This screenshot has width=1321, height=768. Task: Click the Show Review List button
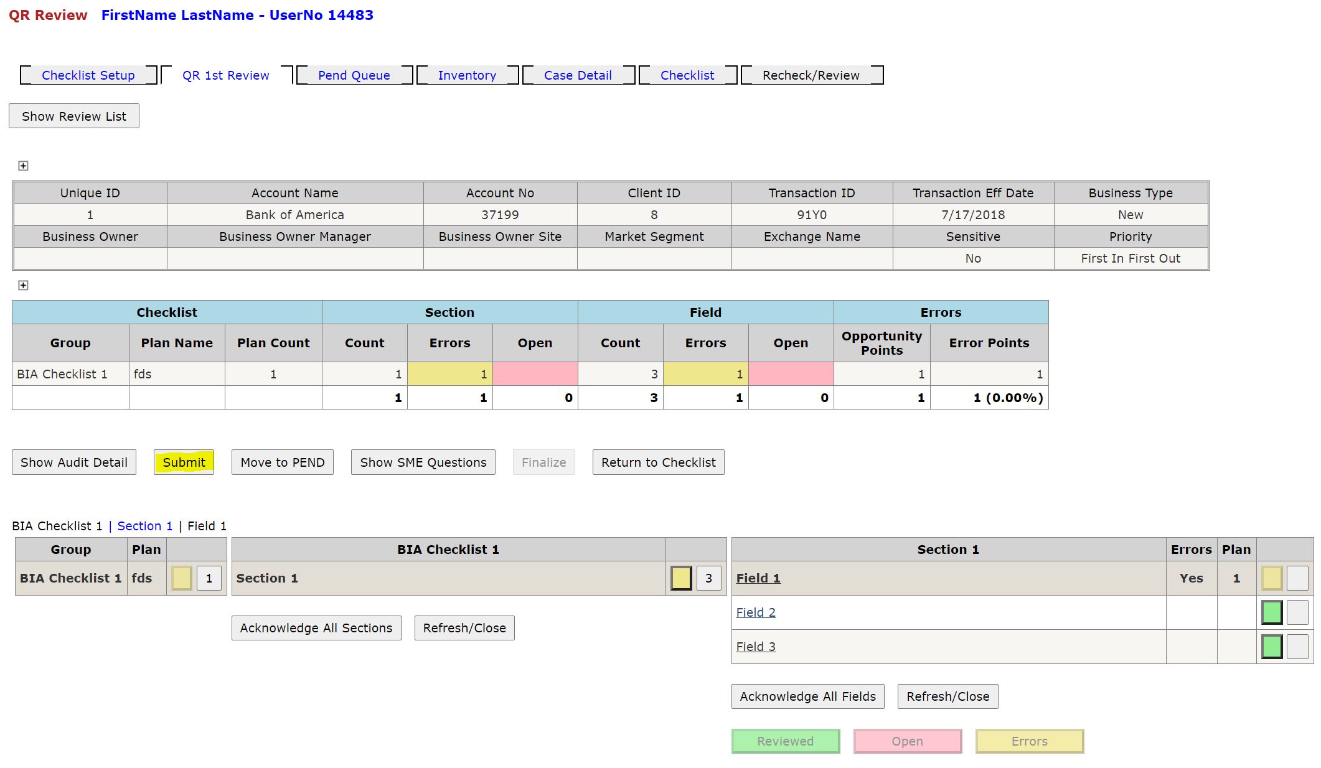pos(74,116)
